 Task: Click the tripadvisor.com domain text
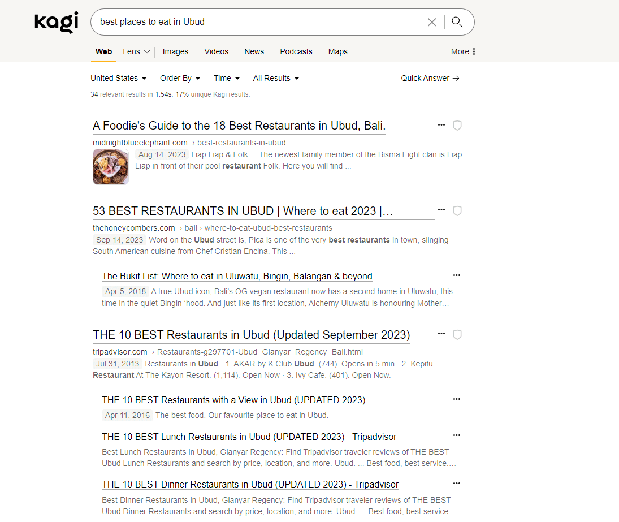(120, 352)
